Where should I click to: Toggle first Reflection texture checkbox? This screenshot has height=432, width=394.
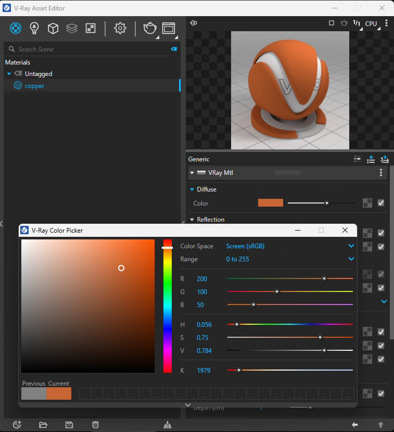click(x=381, y=233)
